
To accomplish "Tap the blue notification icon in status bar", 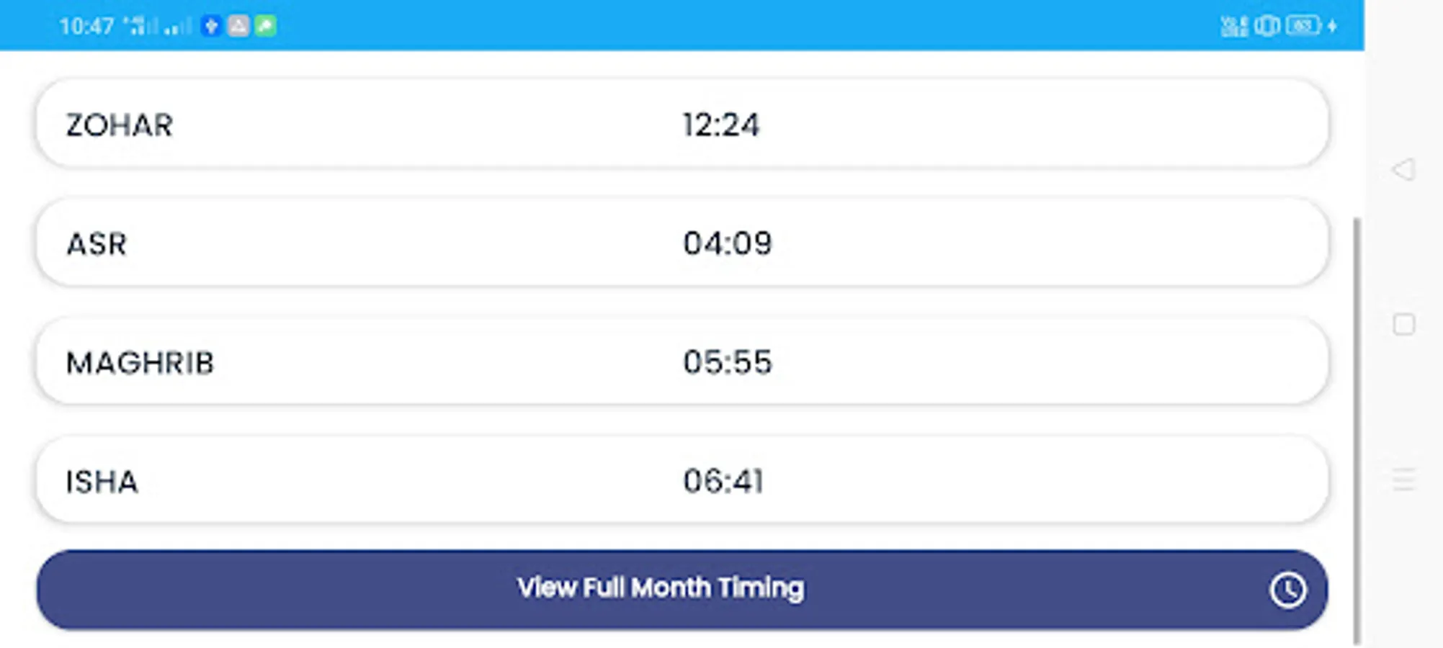I will pos(211,27).
